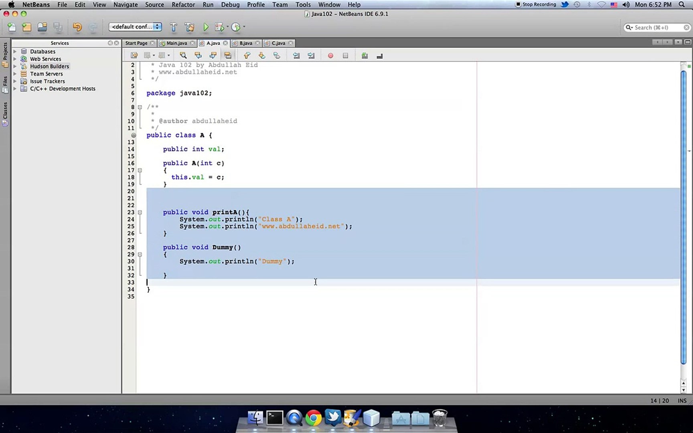Expand the Web Services tree node

point(15,59)
